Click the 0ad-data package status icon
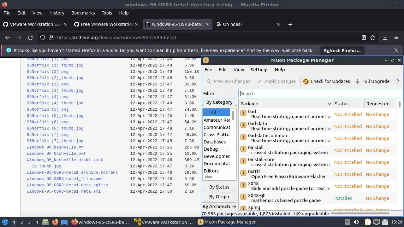This screenshot has width=404, height=227. (243, 125)
